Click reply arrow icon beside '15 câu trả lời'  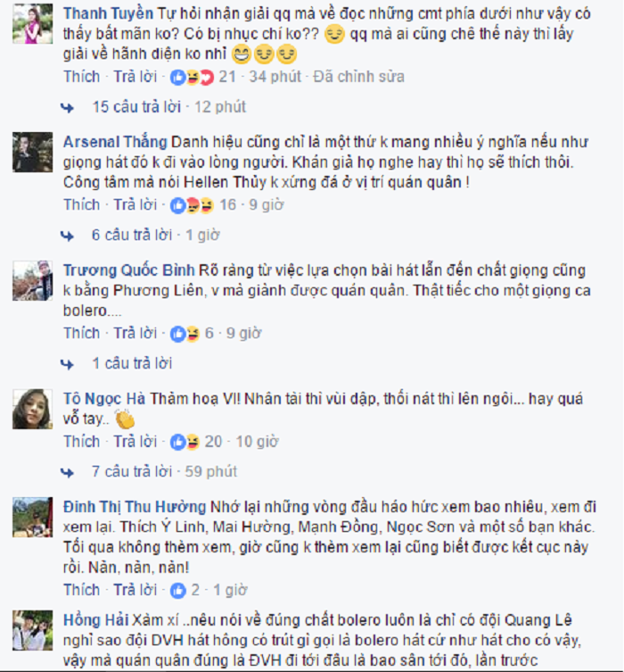[67, 108]
